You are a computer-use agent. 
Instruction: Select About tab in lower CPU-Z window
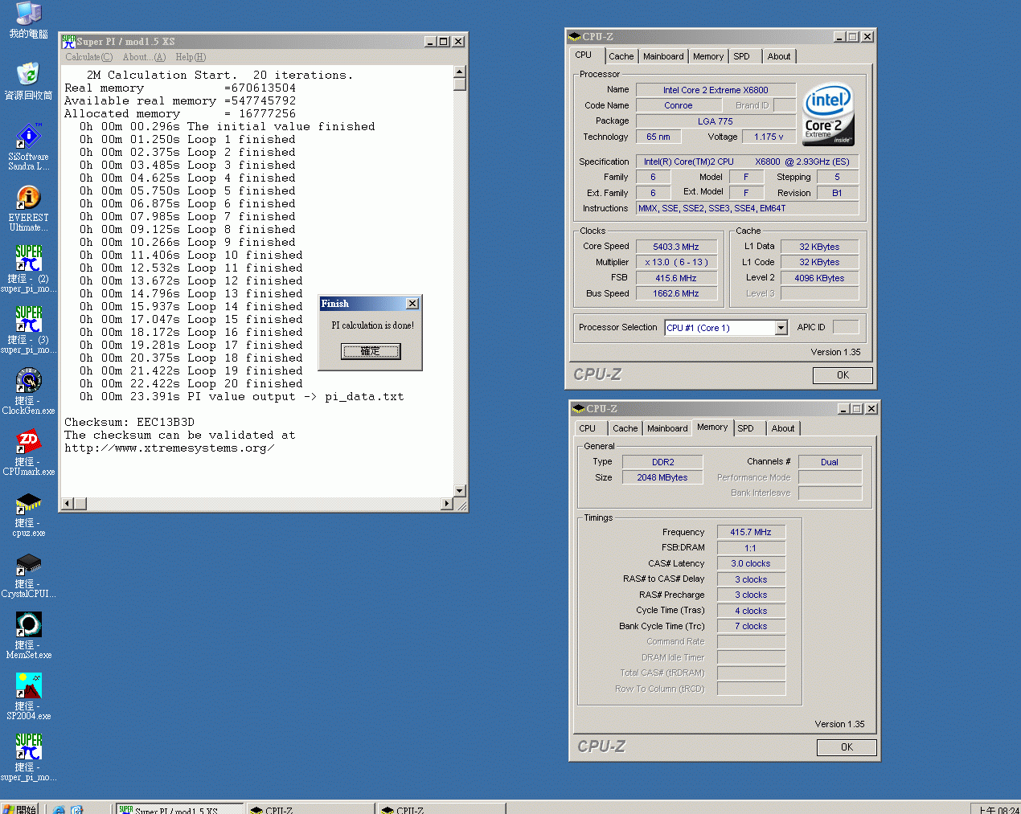click(x=782, y=428)
